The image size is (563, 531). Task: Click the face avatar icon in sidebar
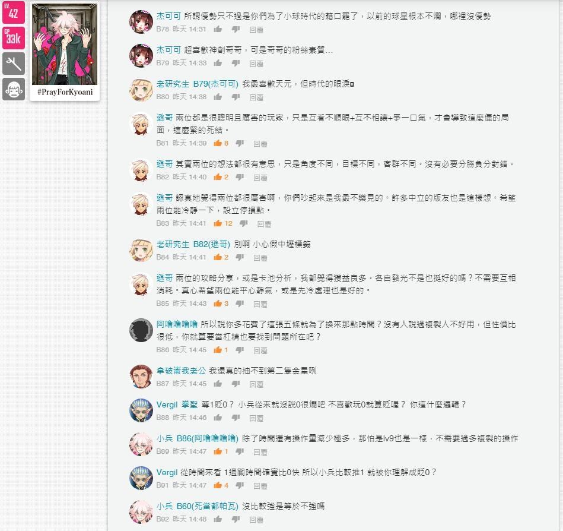pos(14,89)
